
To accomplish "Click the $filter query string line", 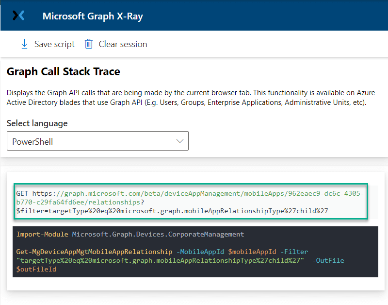I will coord(172,211).
